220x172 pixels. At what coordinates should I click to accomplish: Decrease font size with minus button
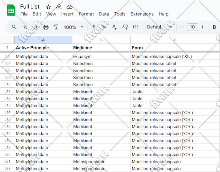[182, 27]
